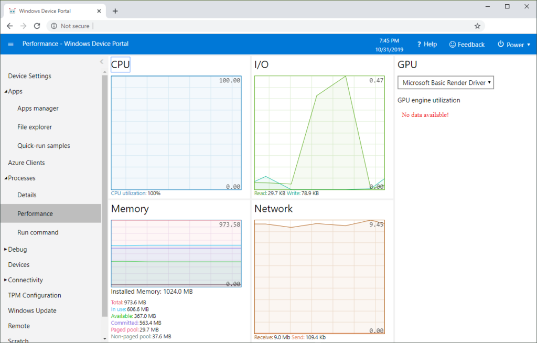Reload the current page
Screen dimensions: 537x343
[37, 26]
